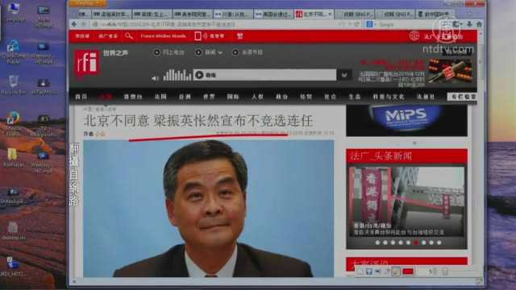Open the Hong Kong banner news thumbnail
Image resolution: width=516 pixels, height=290 pixels.
click(x=406, y=201)
